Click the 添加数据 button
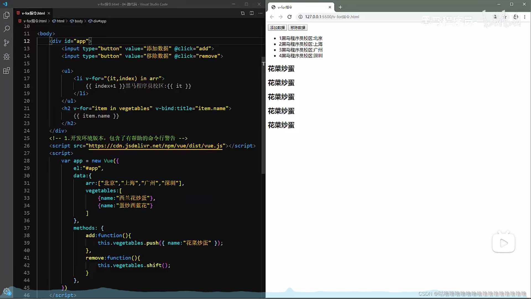 pyautogui.click(x=277, y=27)
